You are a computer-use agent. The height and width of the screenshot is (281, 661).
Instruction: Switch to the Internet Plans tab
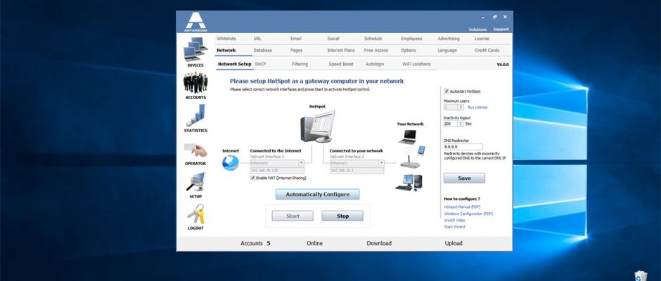tap(341, 50)
